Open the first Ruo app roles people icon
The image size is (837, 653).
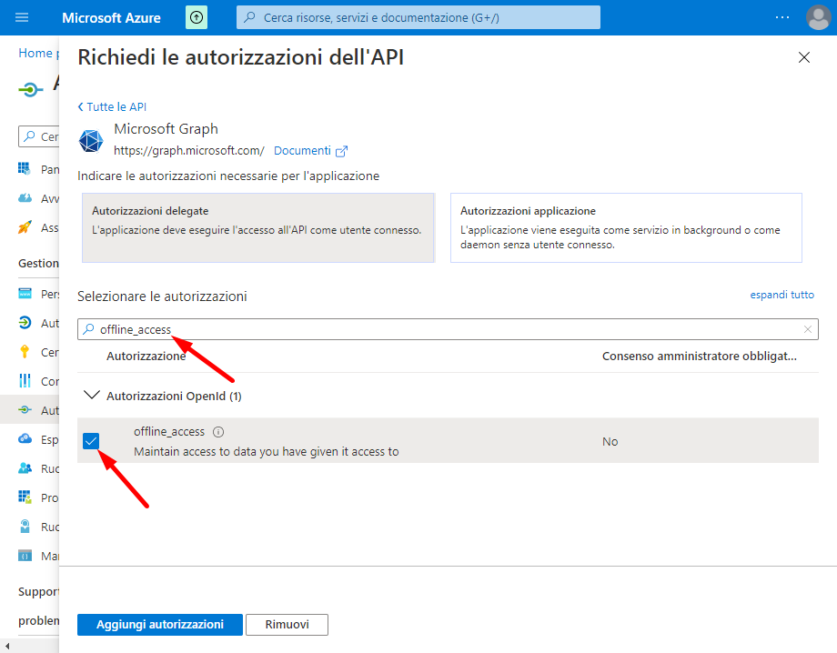tap(25, 467)
